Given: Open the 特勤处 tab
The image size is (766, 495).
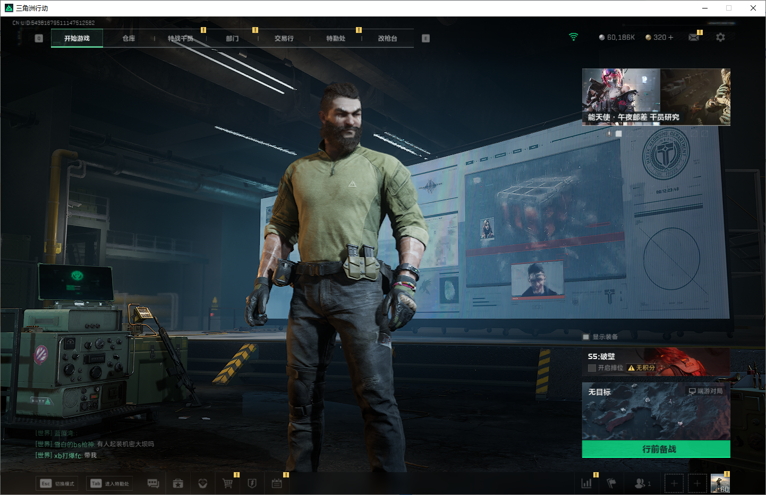Looking at the screenshot, I should point(336,38).
